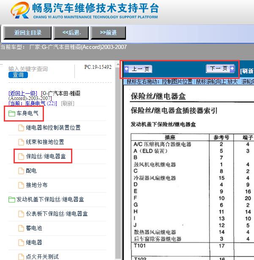
Task: Click the 当前车型 vehicle info text
Action: [x=63, y=47]
